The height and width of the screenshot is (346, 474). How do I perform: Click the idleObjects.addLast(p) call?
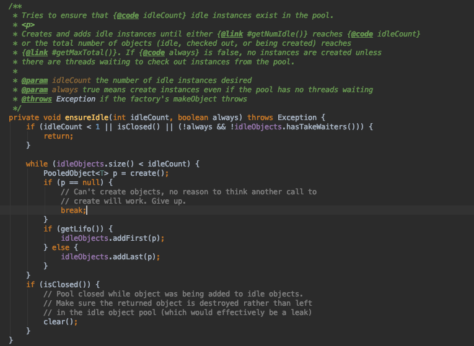(x=112, y=256)
